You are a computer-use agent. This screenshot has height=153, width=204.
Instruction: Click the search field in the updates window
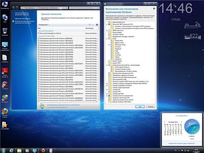[x=84, y=8]
